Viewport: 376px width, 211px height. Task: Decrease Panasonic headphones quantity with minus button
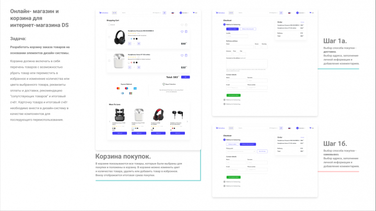[x=130, y=44]
